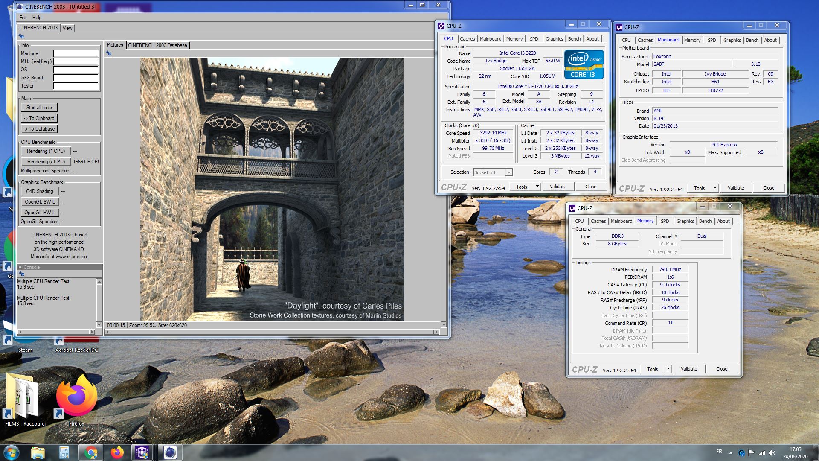Open FILMS - Raccourci desktop folder
Screen dimensions: 819x461
tap(25, 399)
